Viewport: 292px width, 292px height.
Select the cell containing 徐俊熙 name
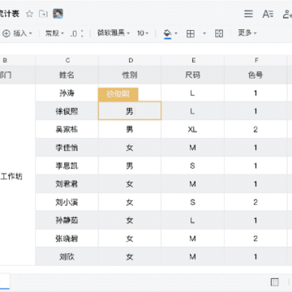pos(67,111)
